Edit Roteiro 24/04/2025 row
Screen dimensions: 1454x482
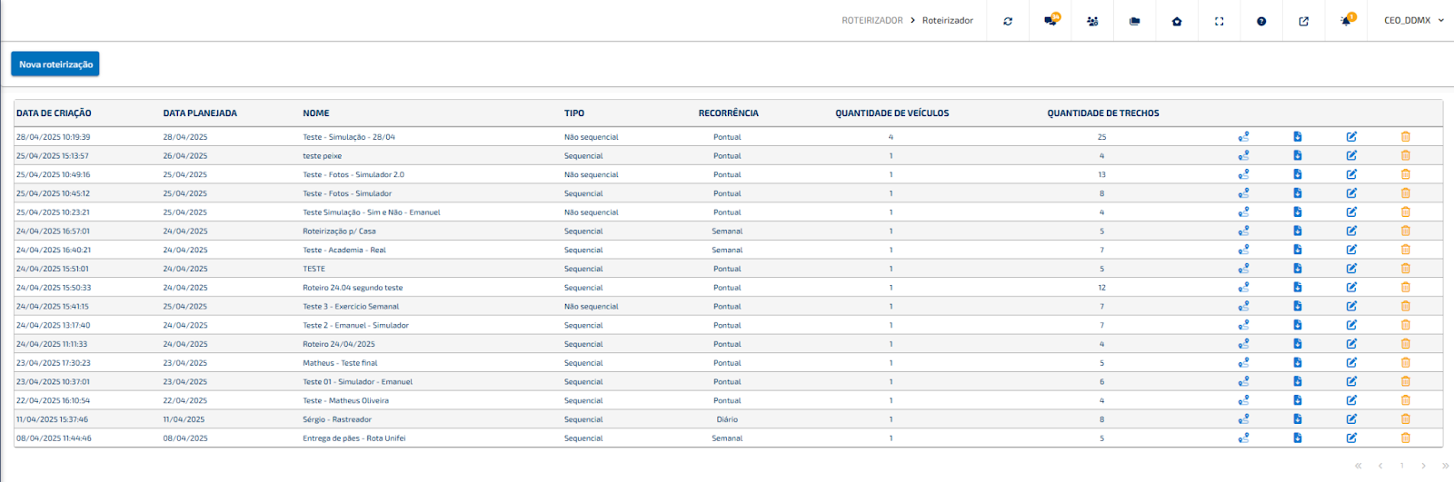coord(1351,344)
